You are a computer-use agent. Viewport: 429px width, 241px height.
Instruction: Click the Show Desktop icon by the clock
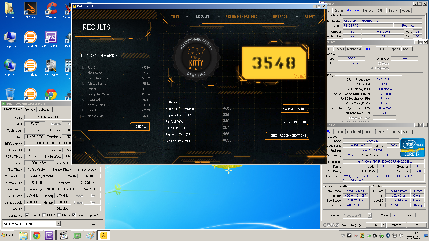click(x=426, y=236)
